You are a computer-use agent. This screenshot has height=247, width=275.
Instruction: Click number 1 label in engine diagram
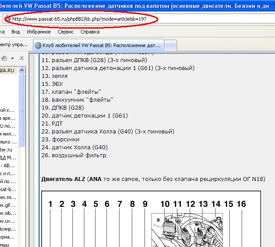click(x=51, y=204)
